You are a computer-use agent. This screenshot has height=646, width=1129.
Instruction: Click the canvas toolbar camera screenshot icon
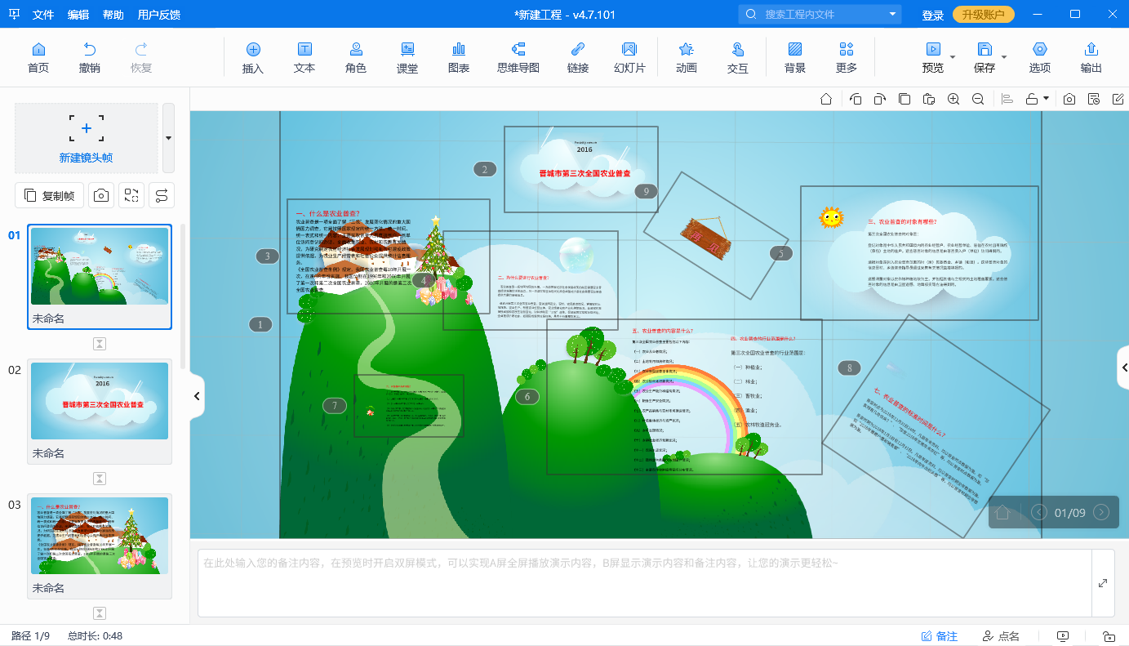click(x=1069, y=99)
